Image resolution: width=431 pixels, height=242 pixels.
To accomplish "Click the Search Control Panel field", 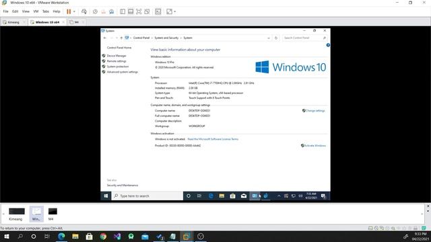I will point(304,38).
